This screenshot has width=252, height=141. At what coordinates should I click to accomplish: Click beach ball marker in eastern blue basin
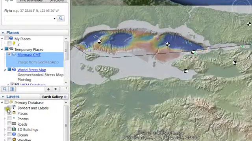[x=168, y=44]
